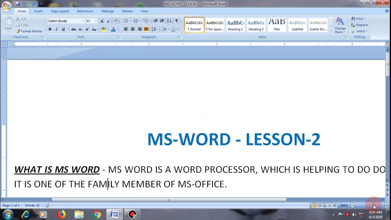Open the shading color dropdown

(168, 29)
